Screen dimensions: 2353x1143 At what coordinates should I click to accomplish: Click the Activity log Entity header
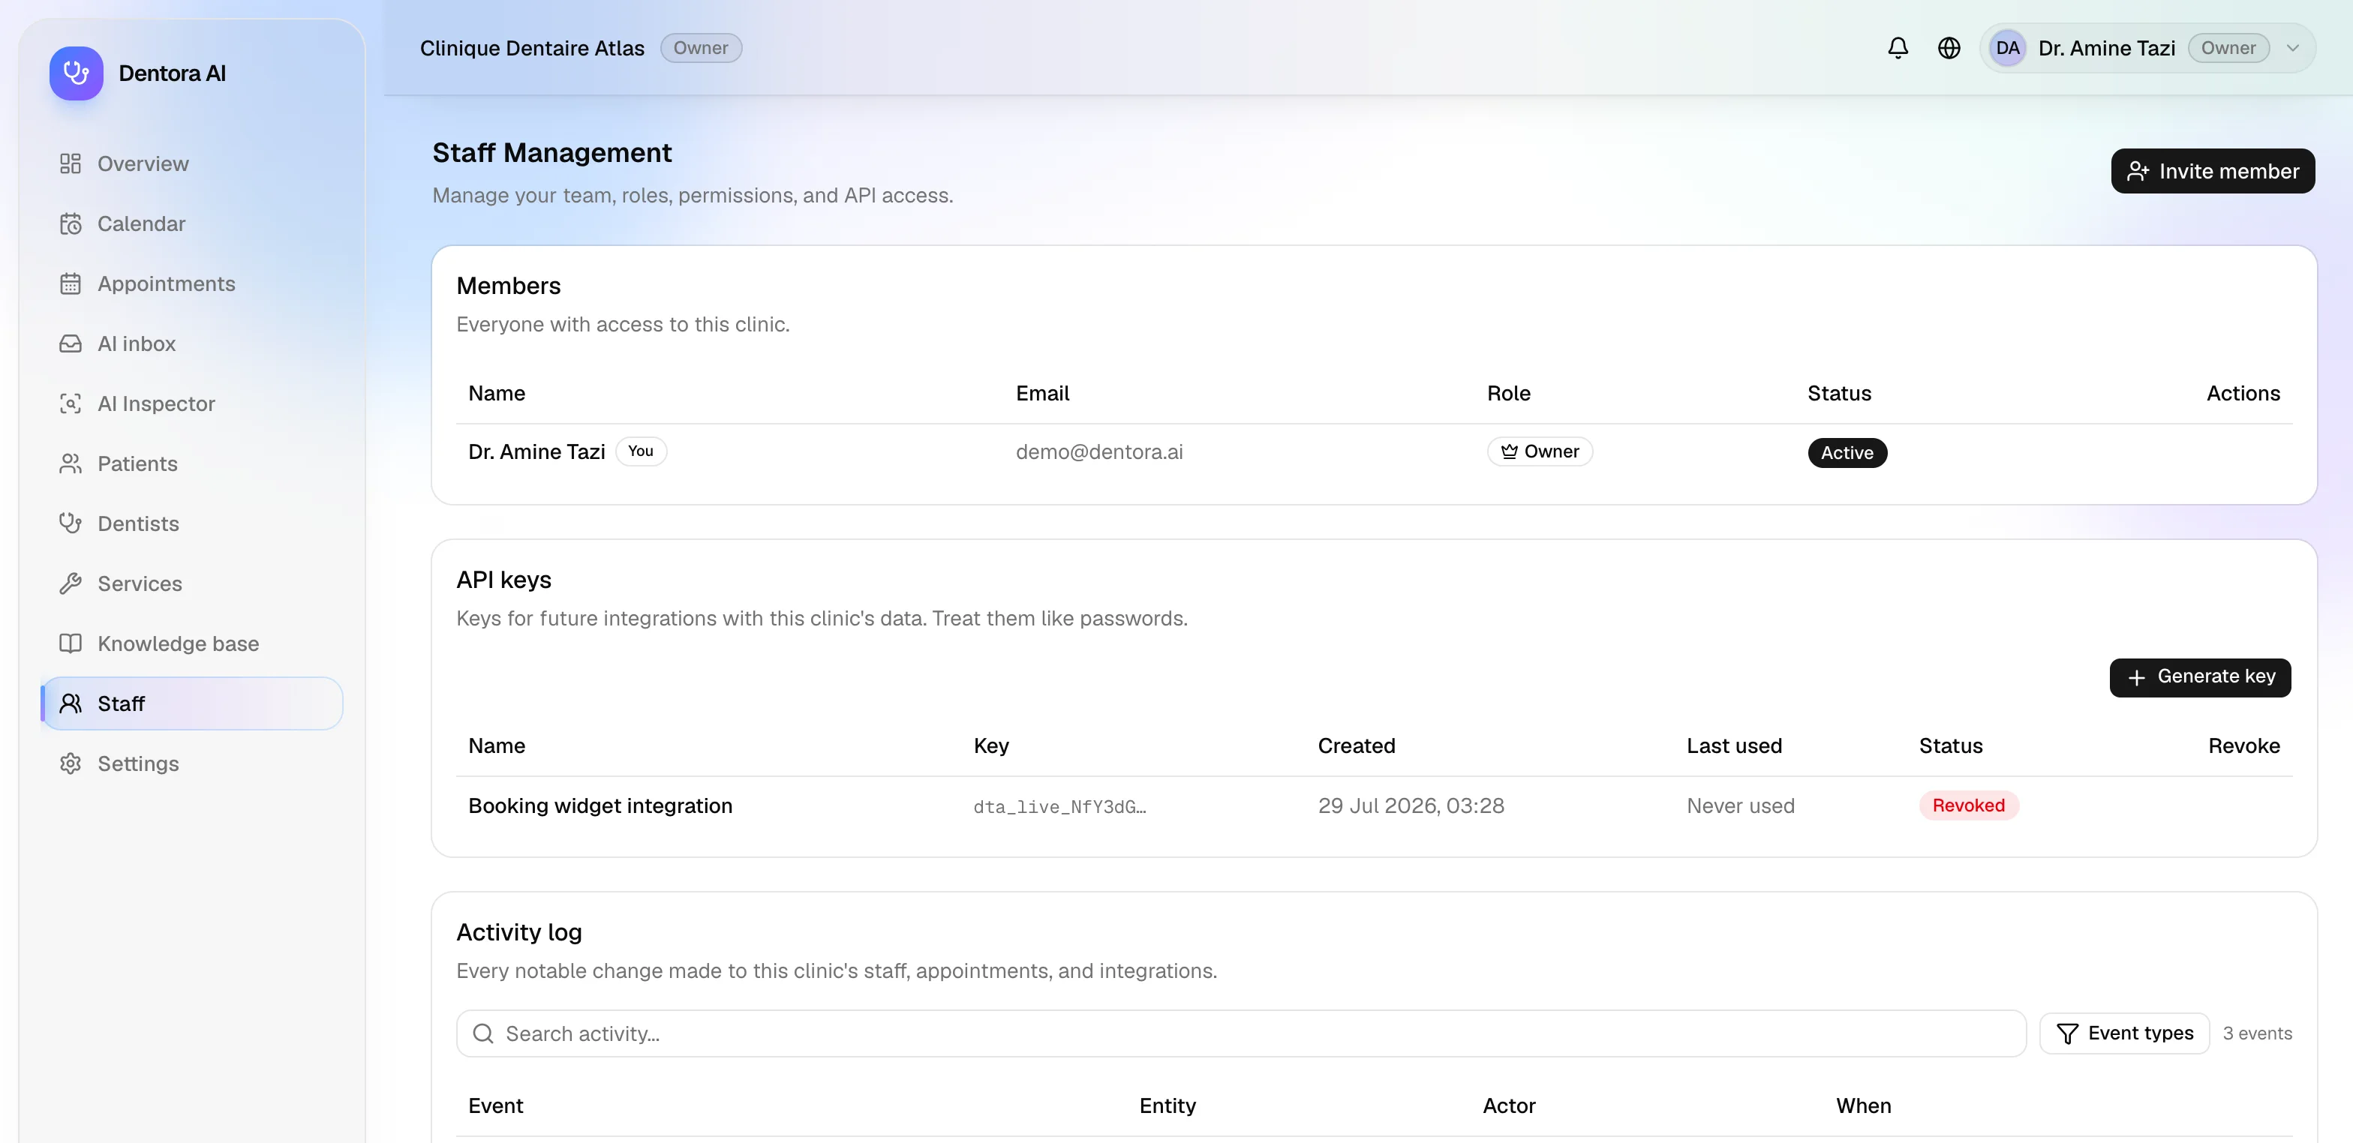(1167, 1105)
